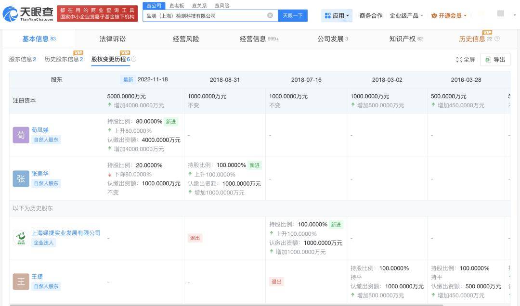Viewport: 520px width, 306px height.
Task: Select the 查老板 search mode
Action: 176,6
